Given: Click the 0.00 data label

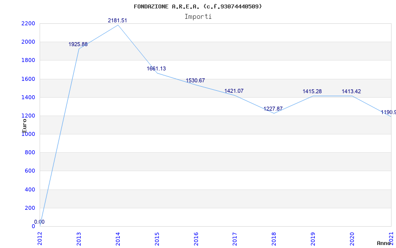Looking at the screenshot, I should 40,222.
